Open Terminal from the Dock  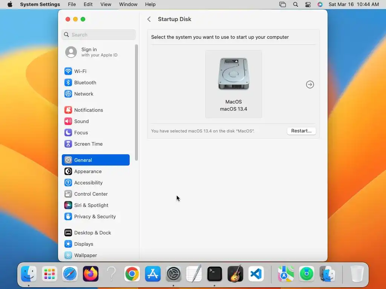[214, 274]
